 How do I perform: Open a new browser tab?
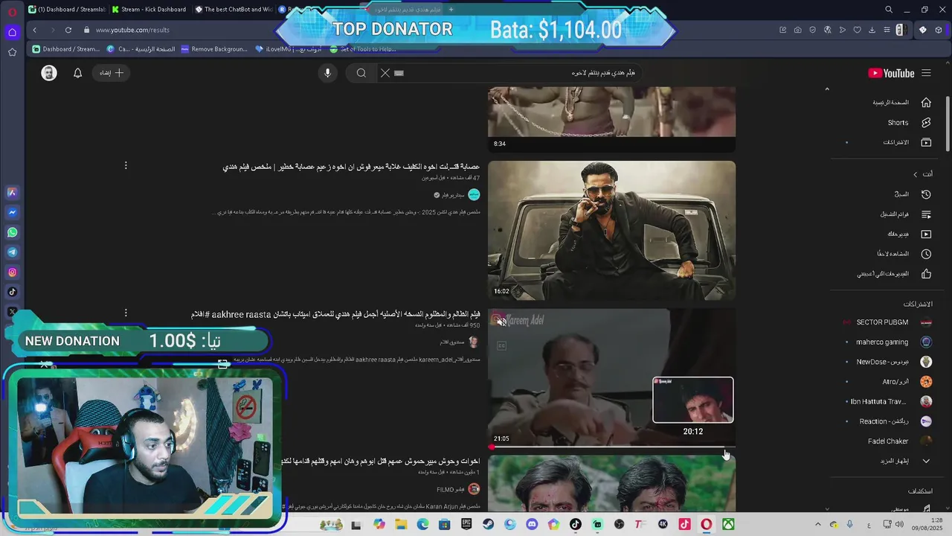click(x=451, y=10)
